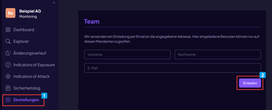This screenshot has width=272, height=110.
Task: Select Einstellungen in the sidebar
Action: click(x=26, y=100)
